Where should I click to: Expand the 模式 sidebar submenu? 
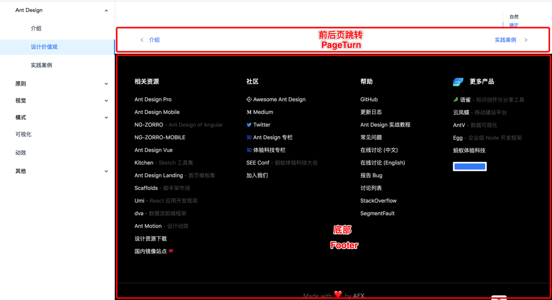tap(106, 118)
